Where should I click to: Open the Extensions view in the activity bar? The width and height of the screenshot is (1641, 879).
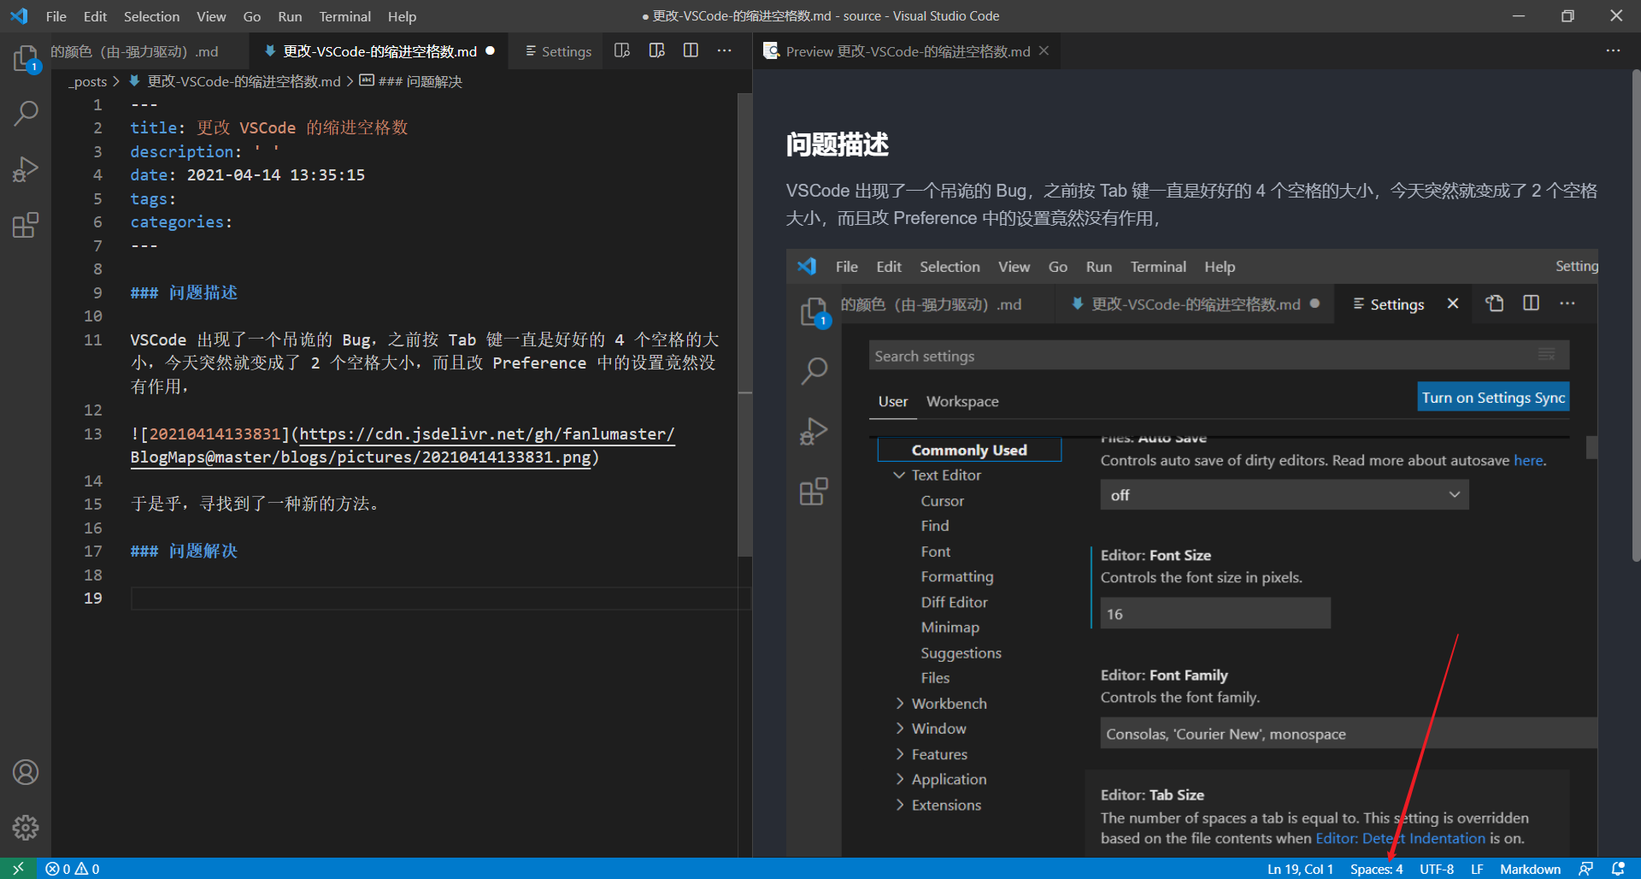pos(26,226)
